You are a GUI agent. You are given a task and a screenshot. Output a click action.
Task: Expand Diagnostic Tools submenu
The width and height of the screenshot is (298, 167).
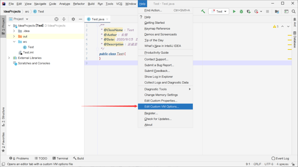coord(165,89)
